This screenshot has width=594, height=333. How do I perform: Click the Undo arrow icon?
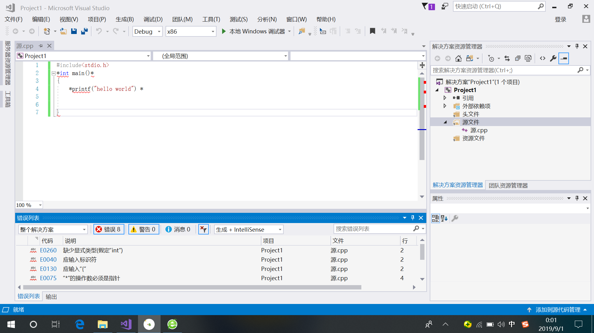coord(99,31)
